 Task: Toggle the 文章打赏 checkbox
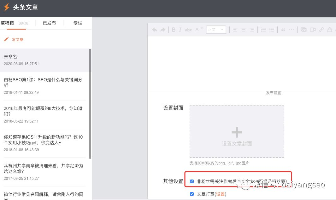[x=192, y=194]
